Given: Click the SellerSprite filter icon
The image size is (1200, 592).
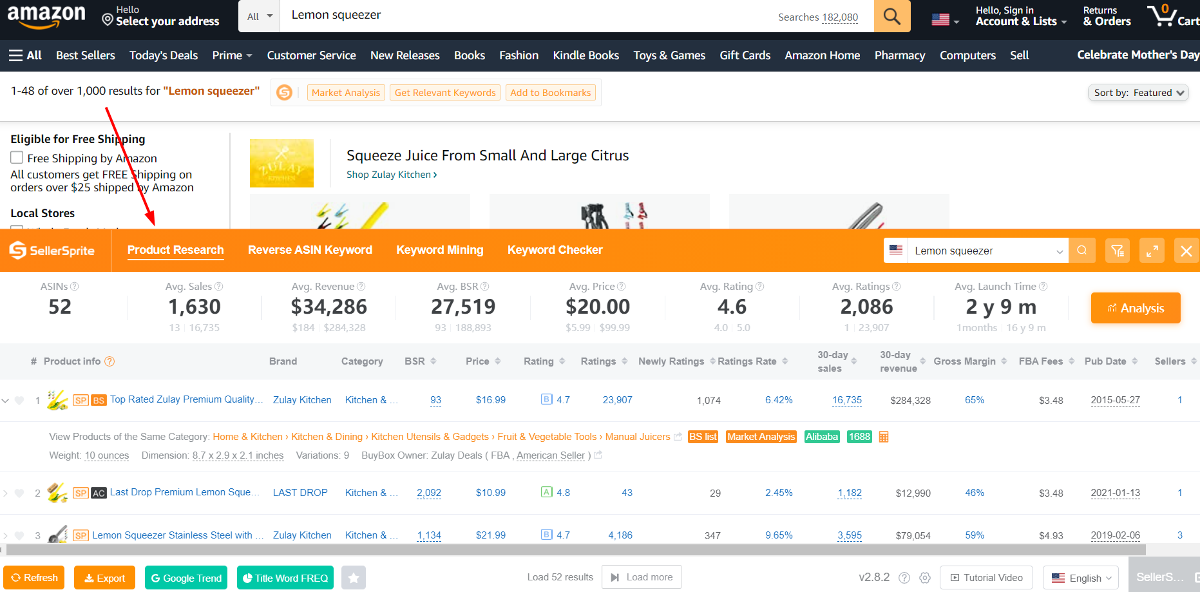Looking at the screenshot, I should coord(1118,251).
